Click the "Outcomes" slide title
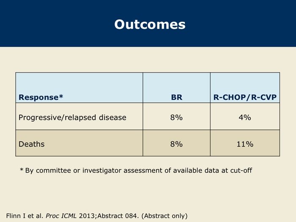This screenshot has height=222, width=296. tap(150, 24)
